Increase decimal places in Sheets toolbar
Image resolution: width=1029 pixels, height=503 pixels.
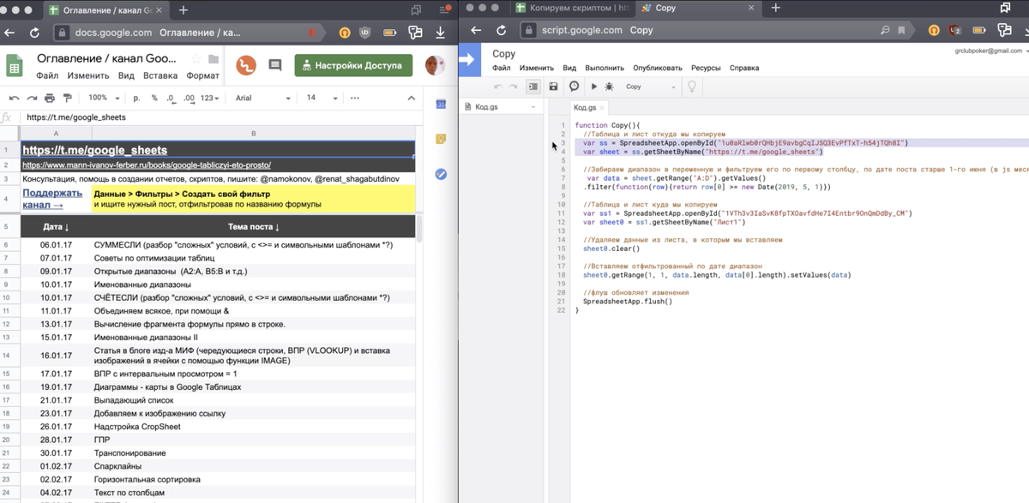187,99
